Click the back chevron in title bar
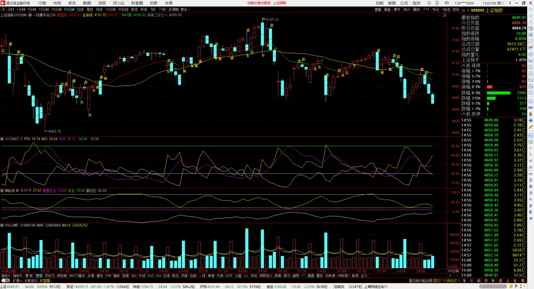The width and height of the screenshot is (534, 289). 510,3
